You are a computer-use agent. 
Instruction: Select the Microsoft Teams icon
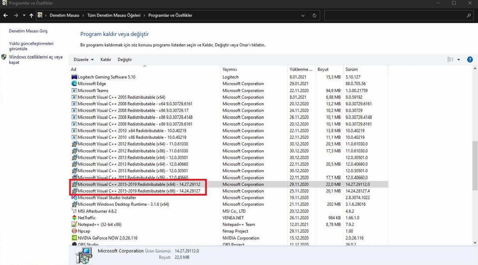coord(74,91)
